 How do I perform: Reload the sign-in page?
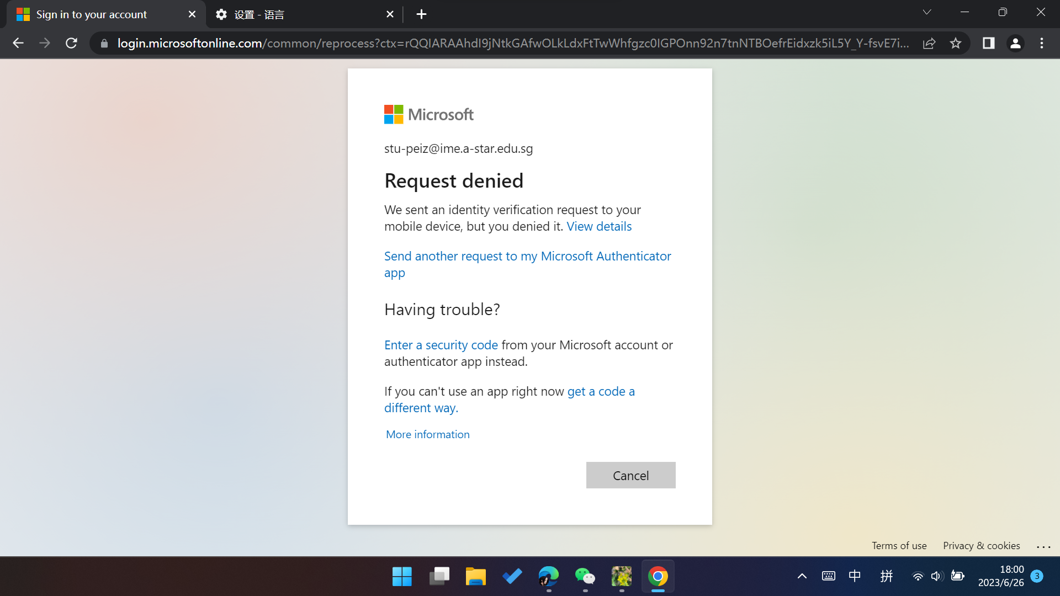click(x=71, y=43)
